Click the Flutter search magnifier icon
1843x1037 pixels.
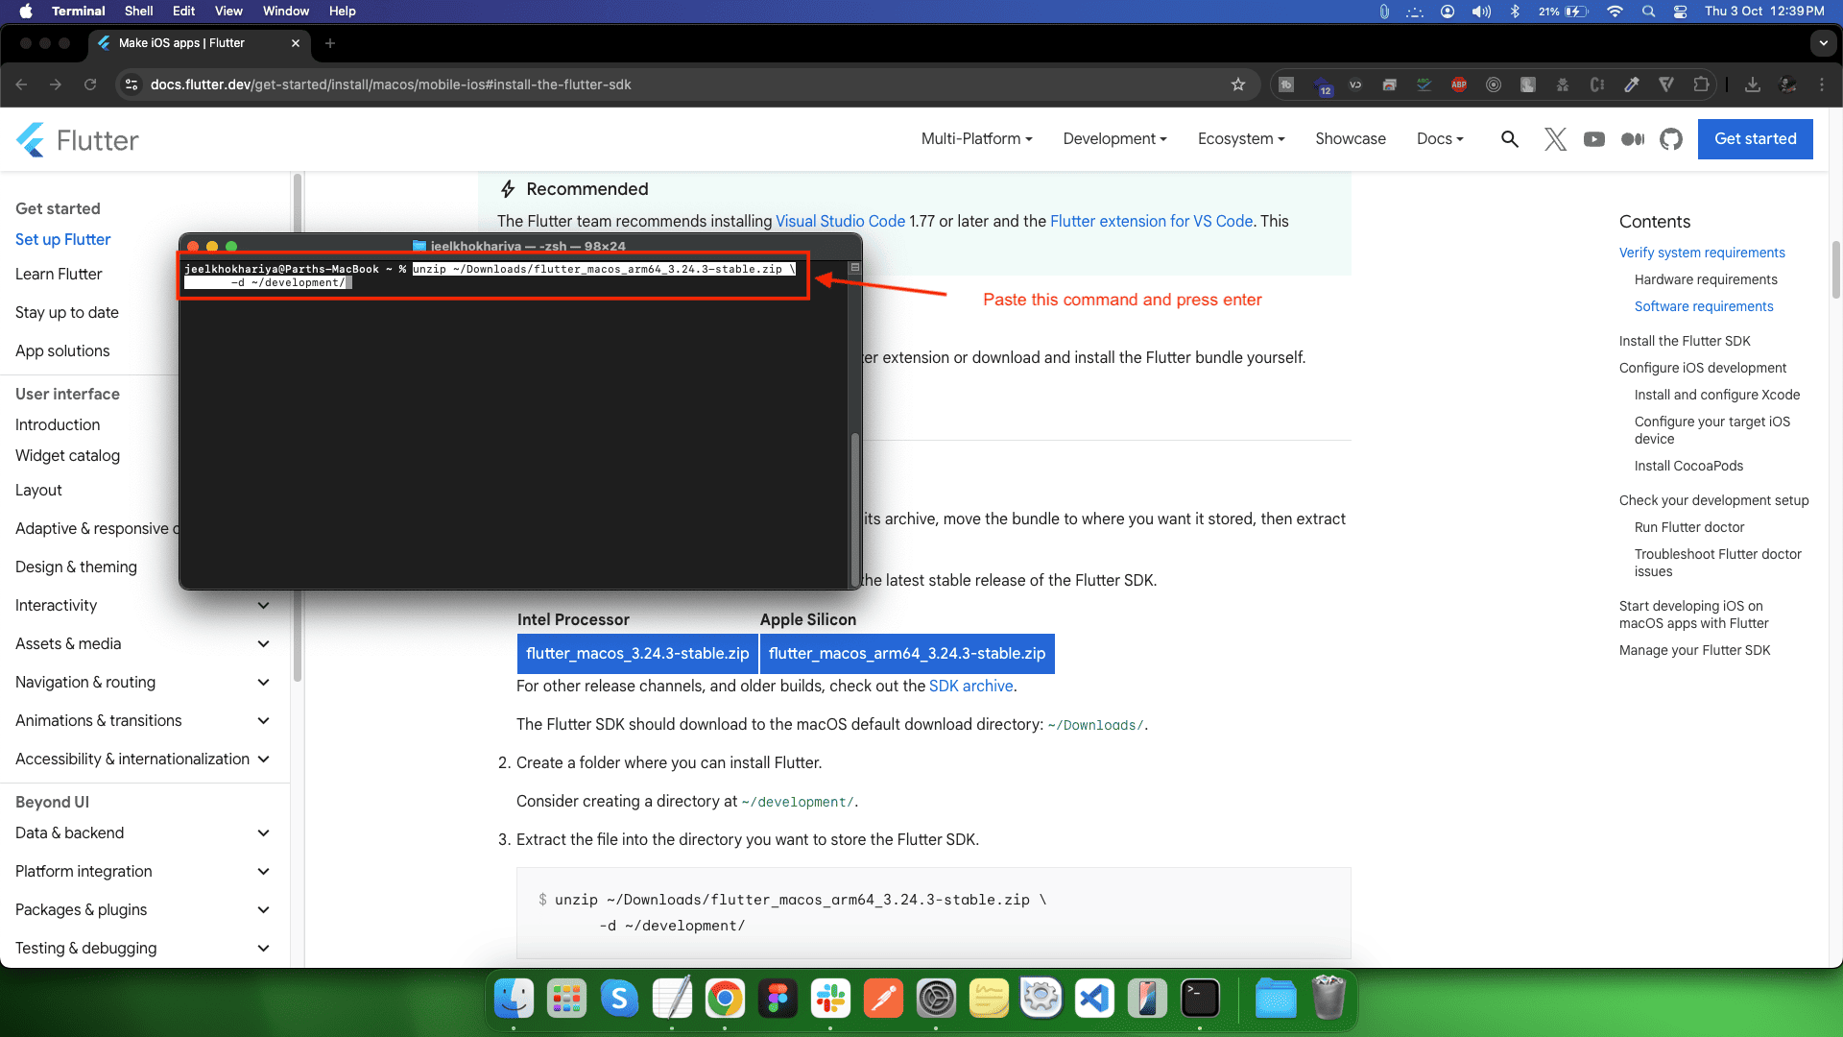pyautogui.click(x=1509, y=139)
